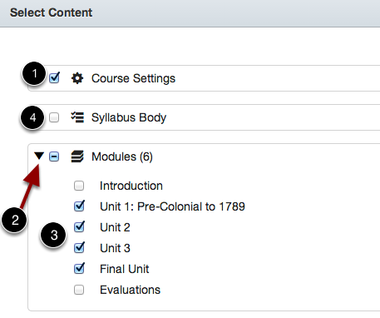Click the Evaluations module label
The image size is (380, 318).
131,290
